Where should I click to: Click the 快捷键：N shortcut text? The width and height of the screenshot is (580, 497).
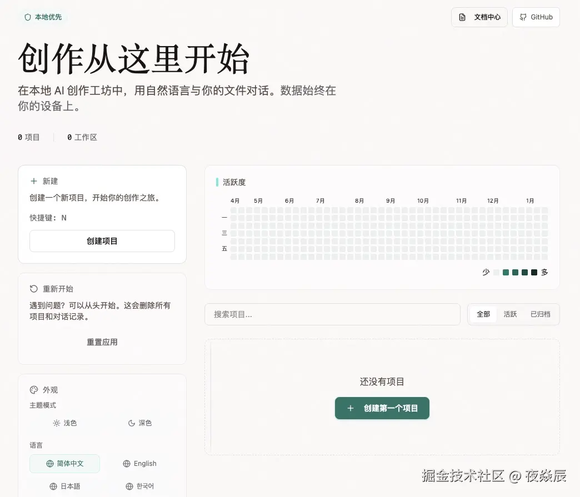tap(48, 218)
